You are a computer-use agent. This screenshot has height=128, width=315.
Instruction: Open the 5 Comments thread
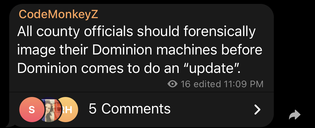[130, 109]
